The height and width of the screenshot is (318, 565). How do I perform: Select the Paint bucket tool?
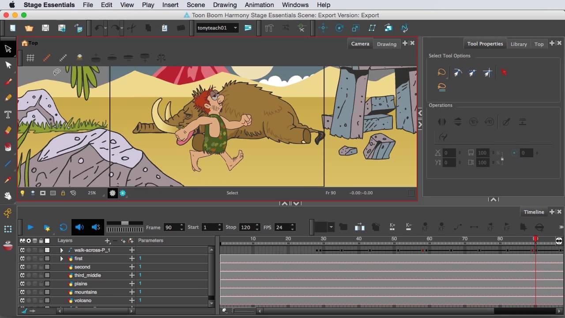click(8, 147)
